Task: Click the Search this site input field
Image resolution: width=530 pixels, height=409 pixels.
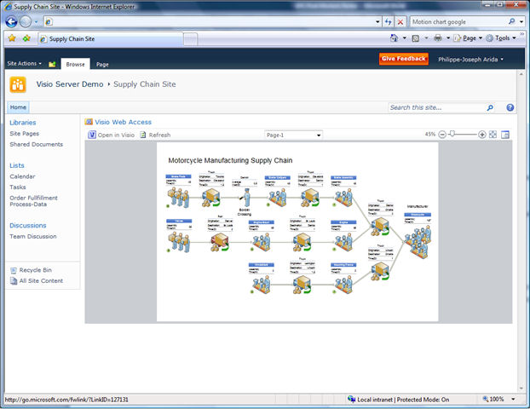Action: pos(437,107)
